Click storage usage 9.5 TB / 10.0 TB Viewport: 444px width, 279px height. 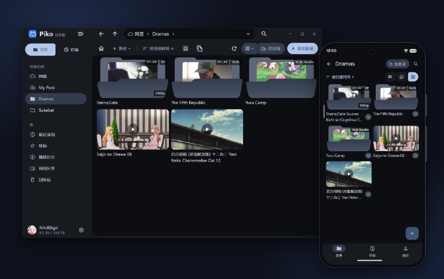pyautogui.click(x=52, y=233)
